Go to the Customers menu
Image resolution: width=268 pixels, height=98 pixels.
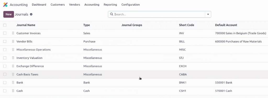pyautogui.click(x=58, y=5)
